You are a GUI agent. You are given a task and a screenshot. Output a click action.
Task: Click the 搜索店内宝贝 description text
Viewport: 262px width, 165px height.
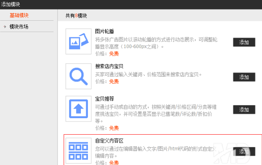point(148,74)
